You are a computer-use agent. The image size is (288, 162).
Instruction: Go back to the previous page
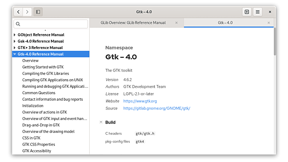pyautogui.click(x=18, y=12)
